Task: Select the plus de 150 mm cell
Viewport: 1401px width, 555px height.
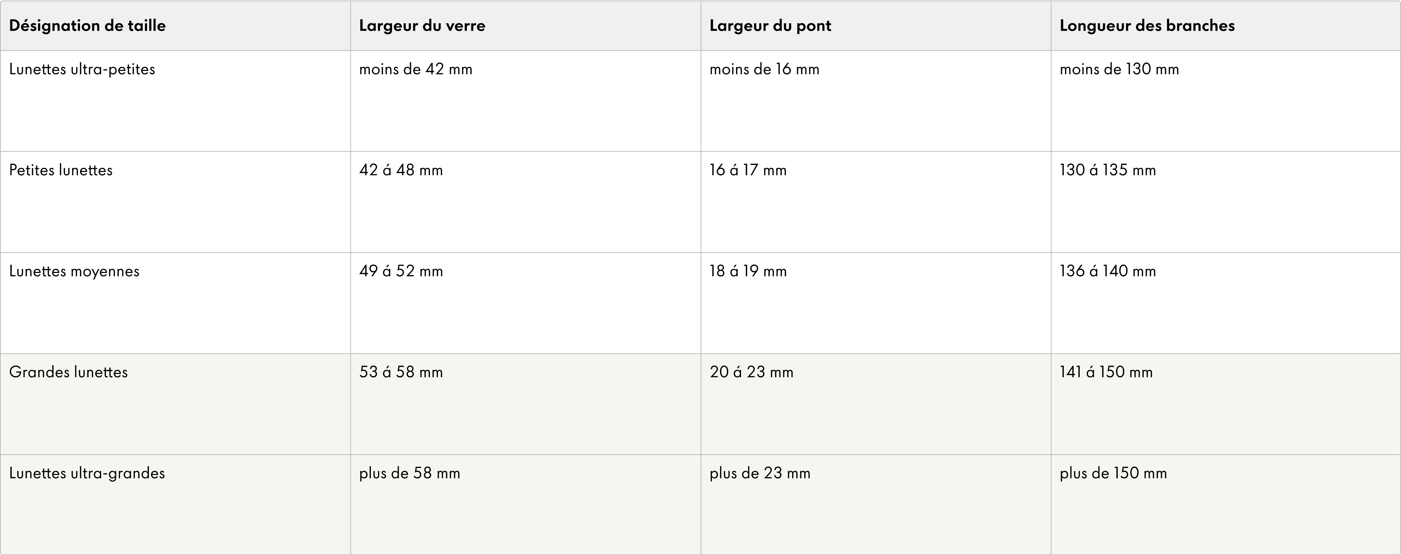Action: click(x=1113, y=474)
